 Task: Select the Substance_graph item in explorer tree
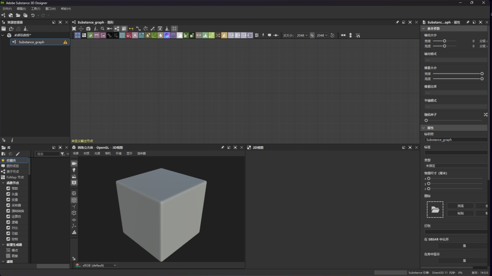[40, 42]
